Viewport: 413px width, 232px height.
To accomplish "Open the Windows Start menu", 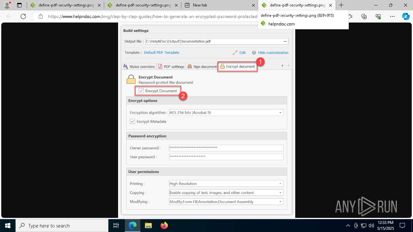I will 8,226.
